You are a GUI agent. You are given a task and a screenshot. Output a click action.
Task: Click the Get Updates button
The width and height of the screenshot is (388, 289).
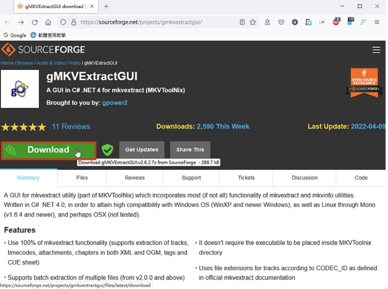click(142, 150)
